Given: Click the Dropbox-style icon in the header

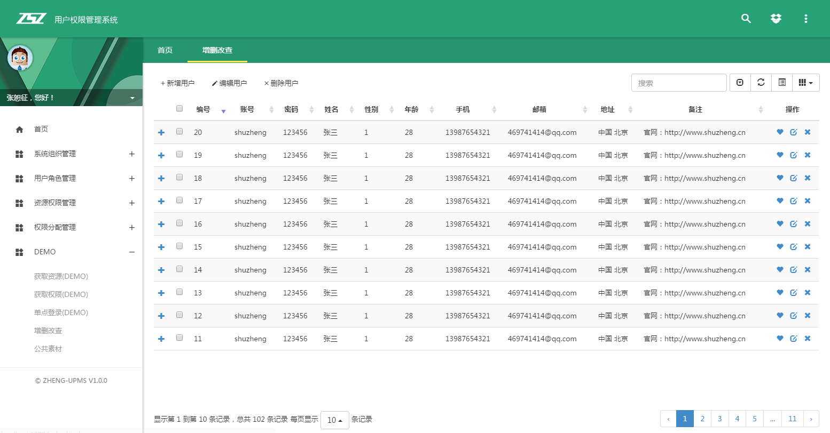Looking at the screenshot, I should tap(776, 19).
